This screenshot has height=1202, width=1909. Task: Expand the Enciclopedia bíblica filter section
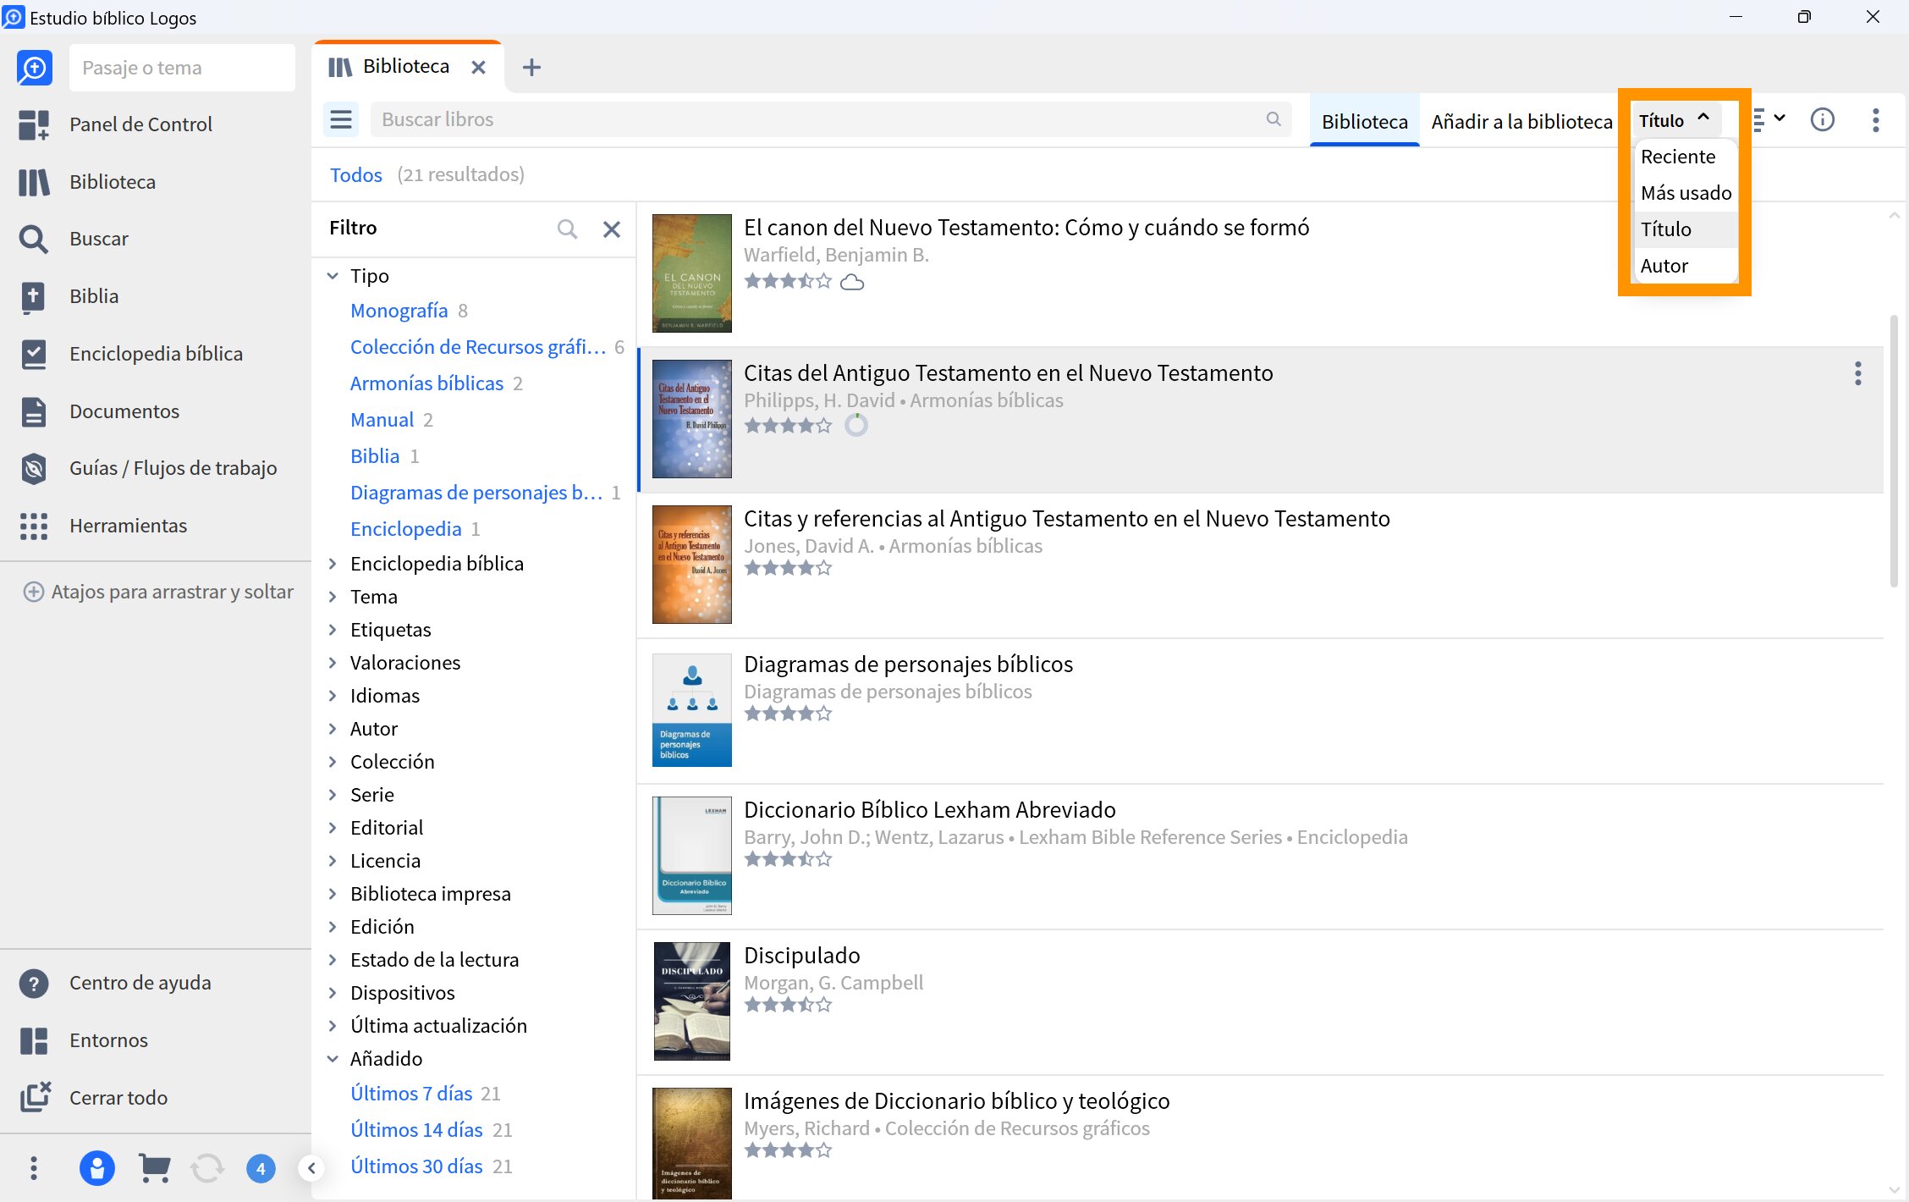coord(333,564)
